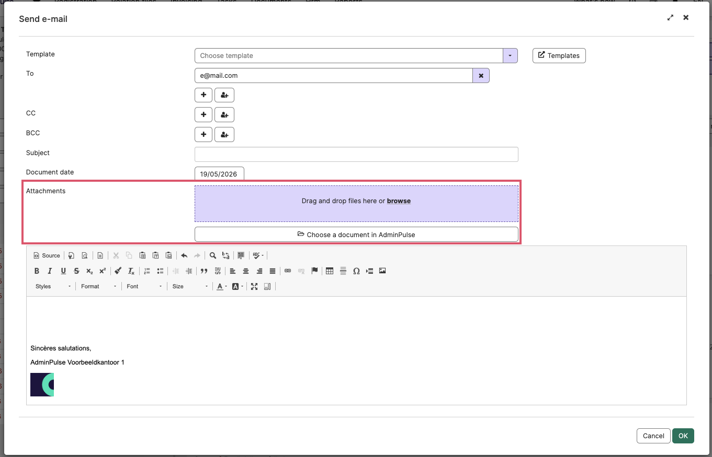This screenshot has height=457, width=712.
Task: Insert special character with Omega icon
Action: [356, 271]
